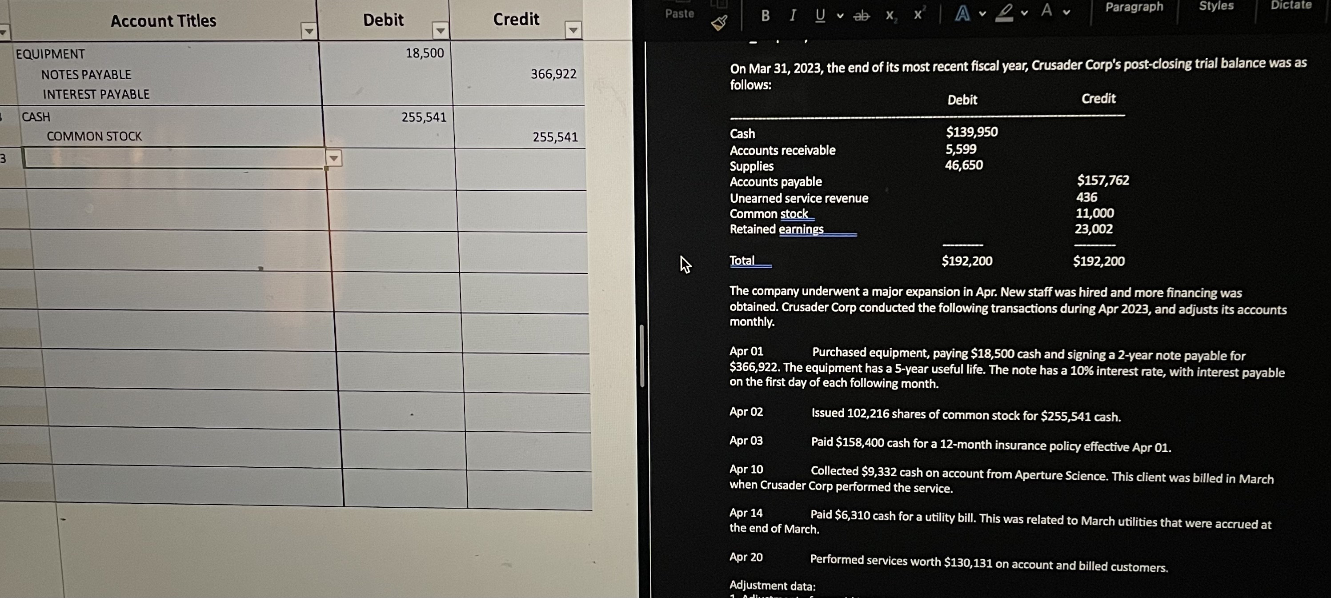Apply strikethrough formatting
The height and width of the screenshot is (598, 1331).
(x=861, y=16)
